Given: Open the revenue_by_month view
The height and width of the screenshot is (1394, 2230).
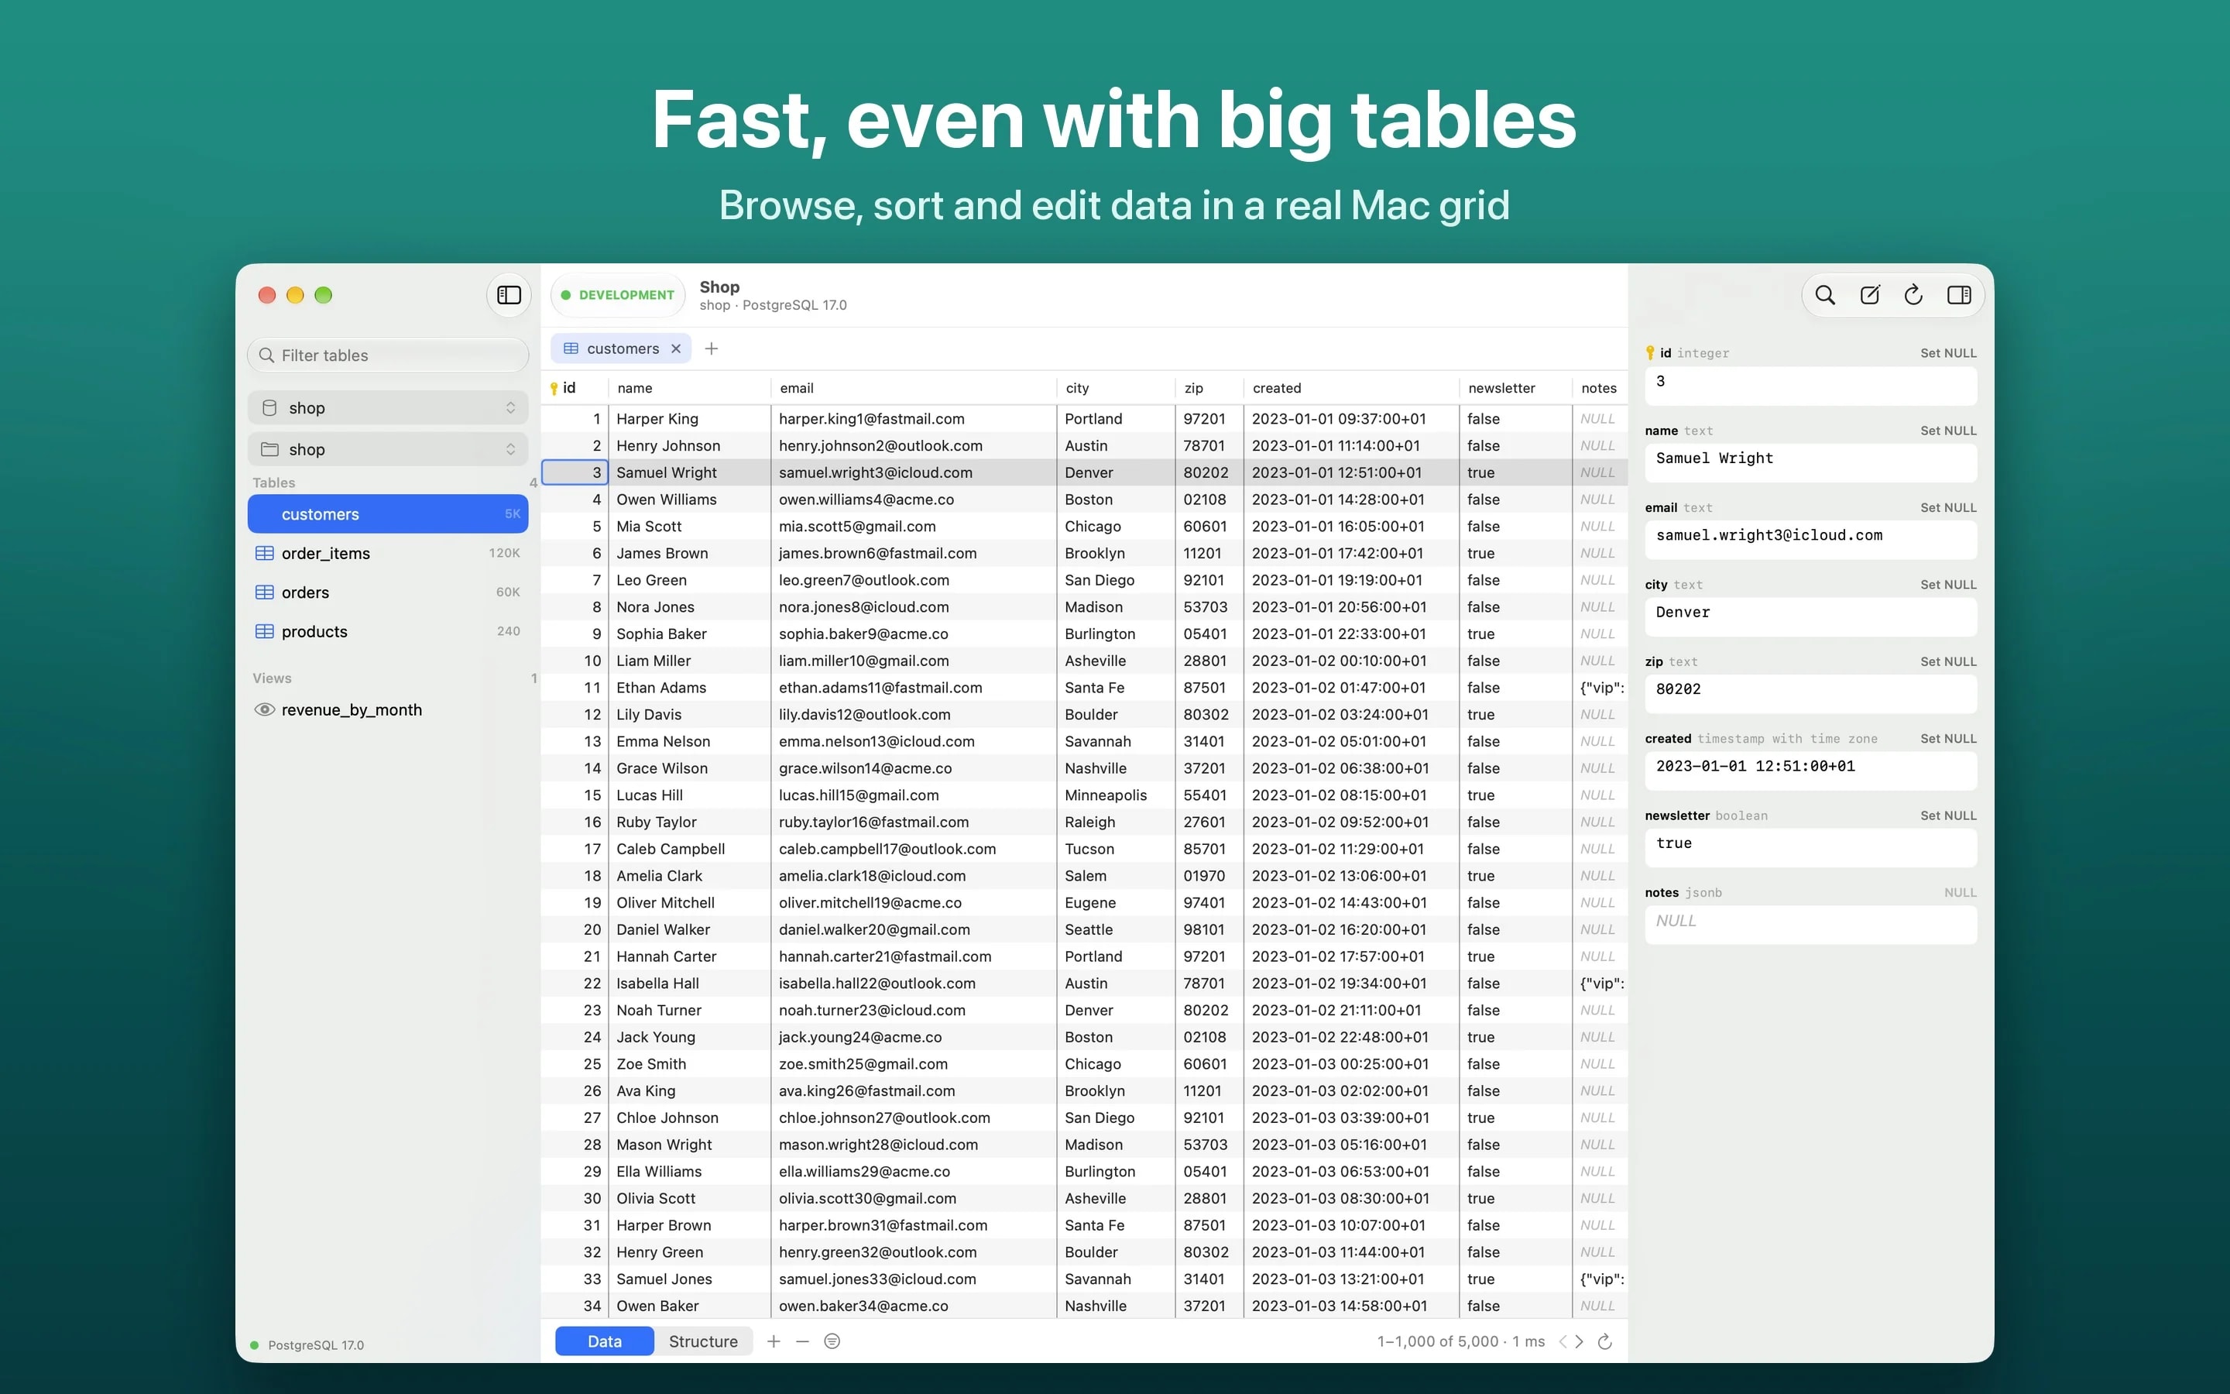Looking at the screenshot, I should click(x=388, y=710).
